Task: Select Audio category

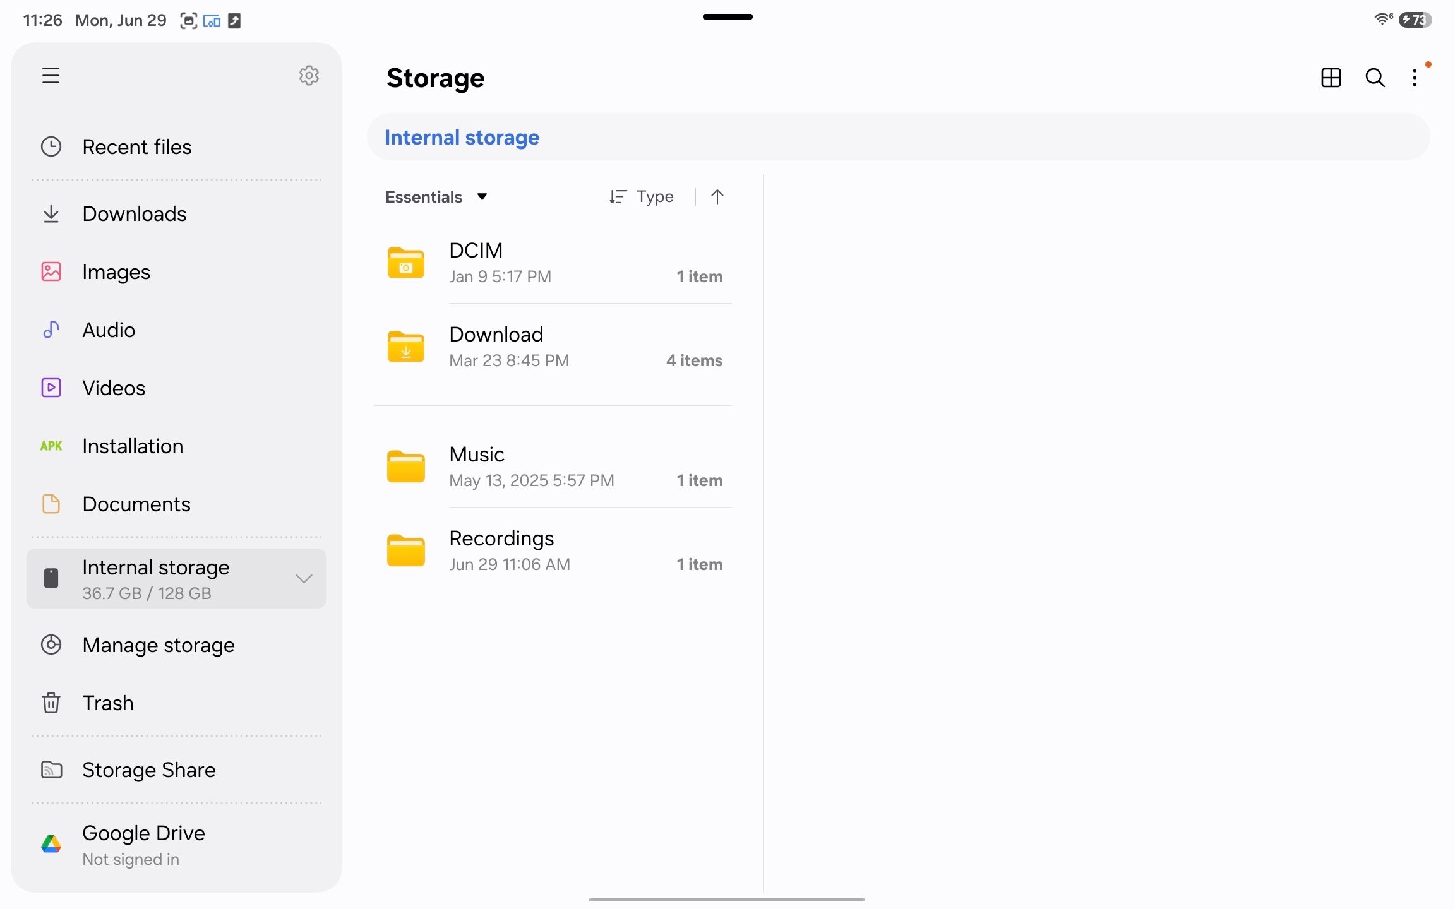Action: [176, 330]
